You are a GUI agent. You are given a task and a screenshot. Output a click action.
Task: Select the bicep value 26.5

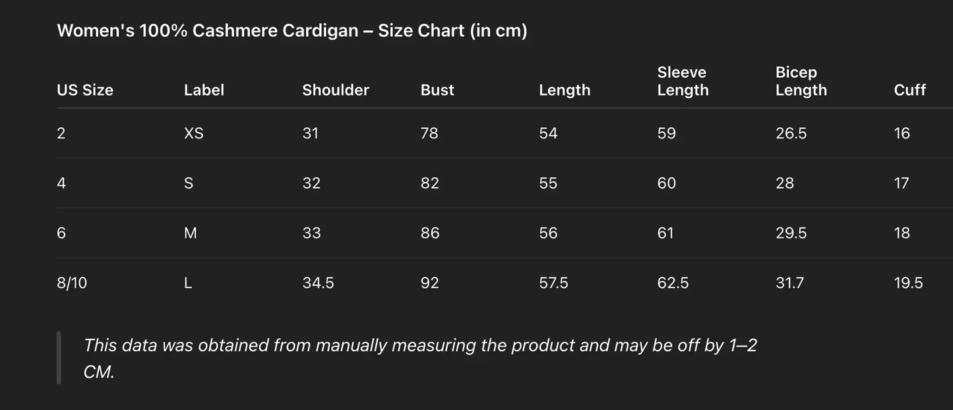(x=791, y=133)
